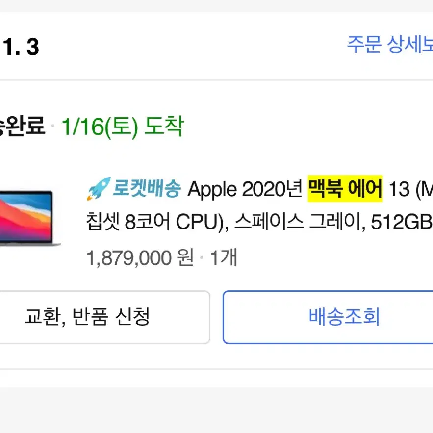Open the Apple 2020년 product title
433x433 pixels.
pyautogui.click(x=245, y=189)
